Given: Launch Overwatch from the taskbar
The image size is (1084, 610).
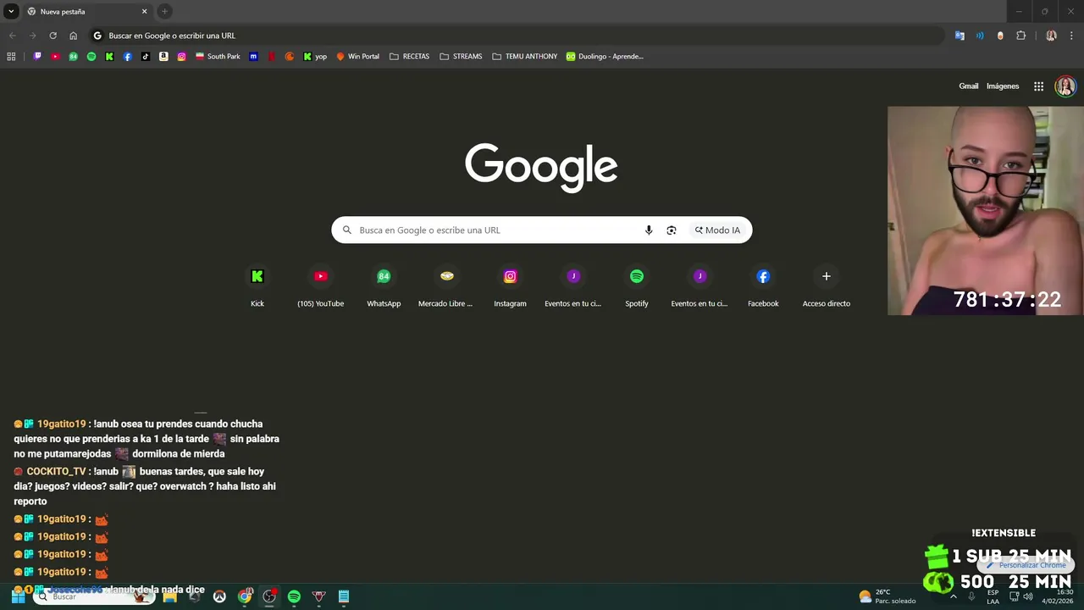Looking at the screenshot, I should (219, 596).
